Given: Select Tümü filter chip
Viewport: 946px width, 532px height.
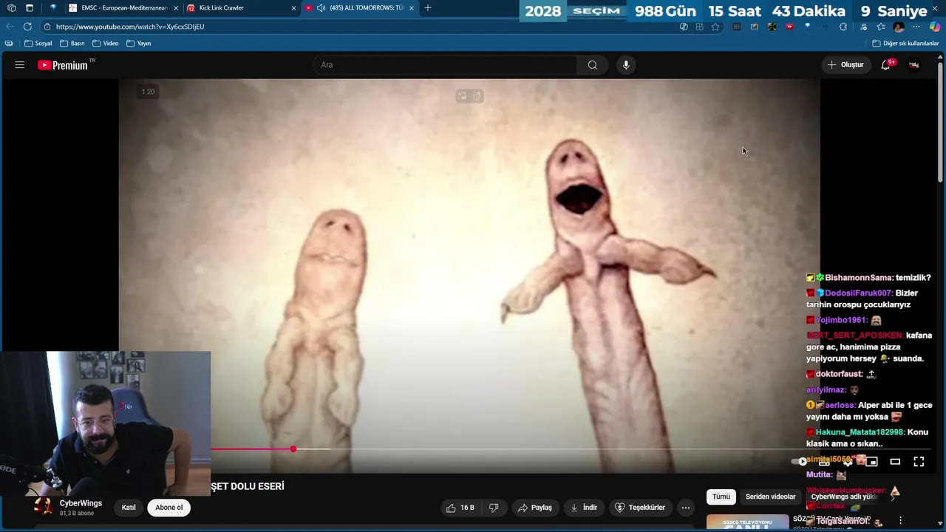Looking at the screenshot, I should point(721,497).
